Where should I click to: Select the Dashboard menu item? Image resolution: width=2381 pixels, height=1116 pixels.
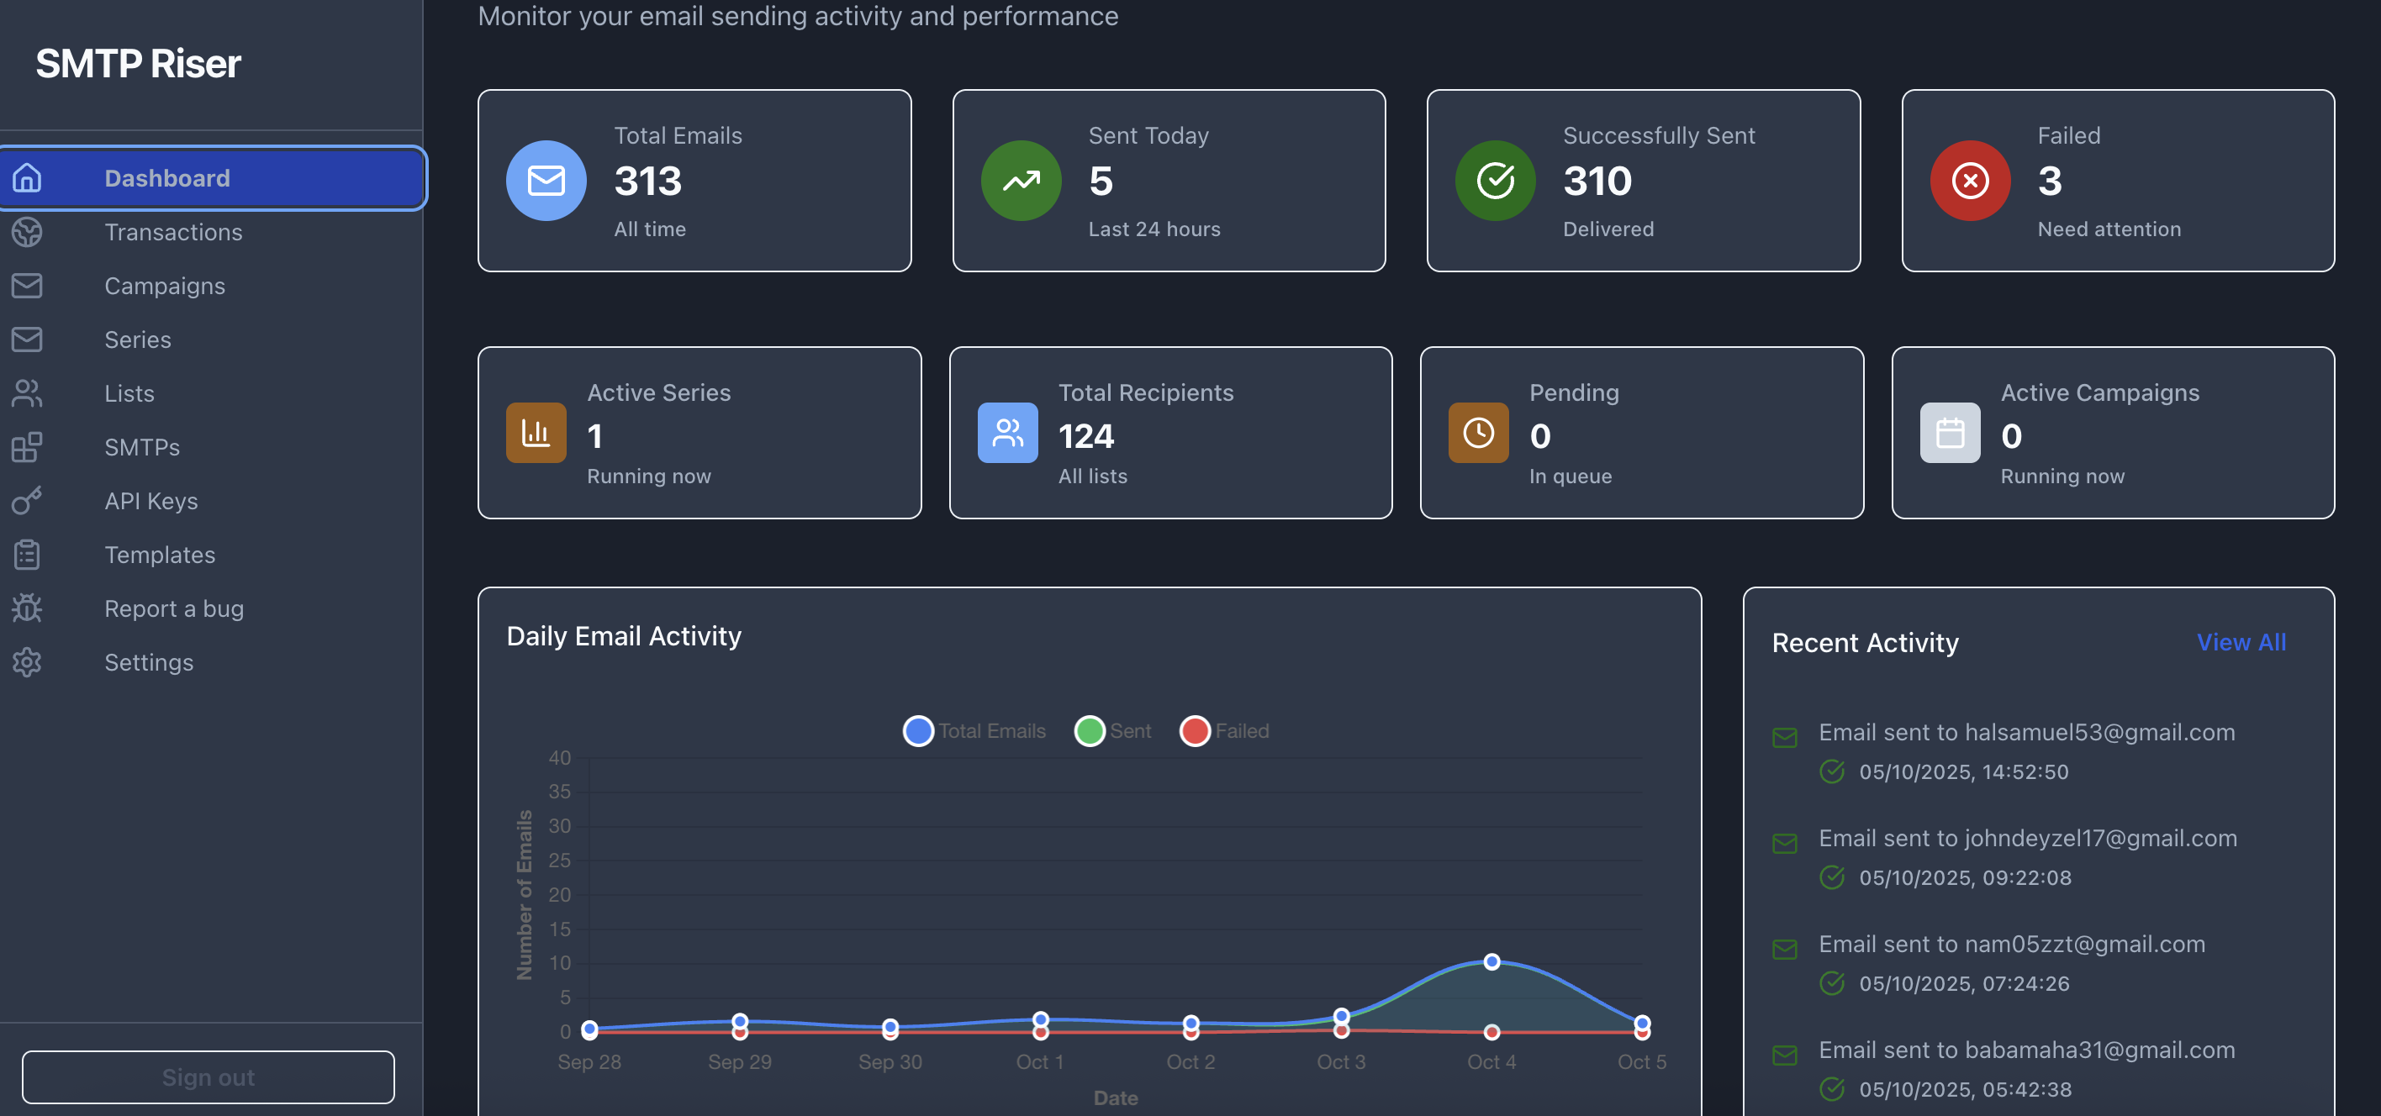[x=167, y=178]
